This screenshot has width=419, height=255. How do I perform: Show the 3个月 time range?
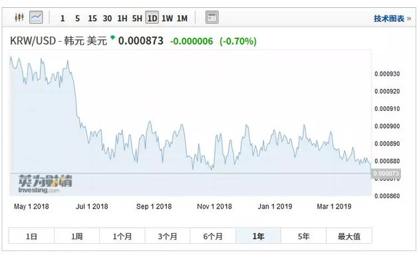click(x=168, y=236)
